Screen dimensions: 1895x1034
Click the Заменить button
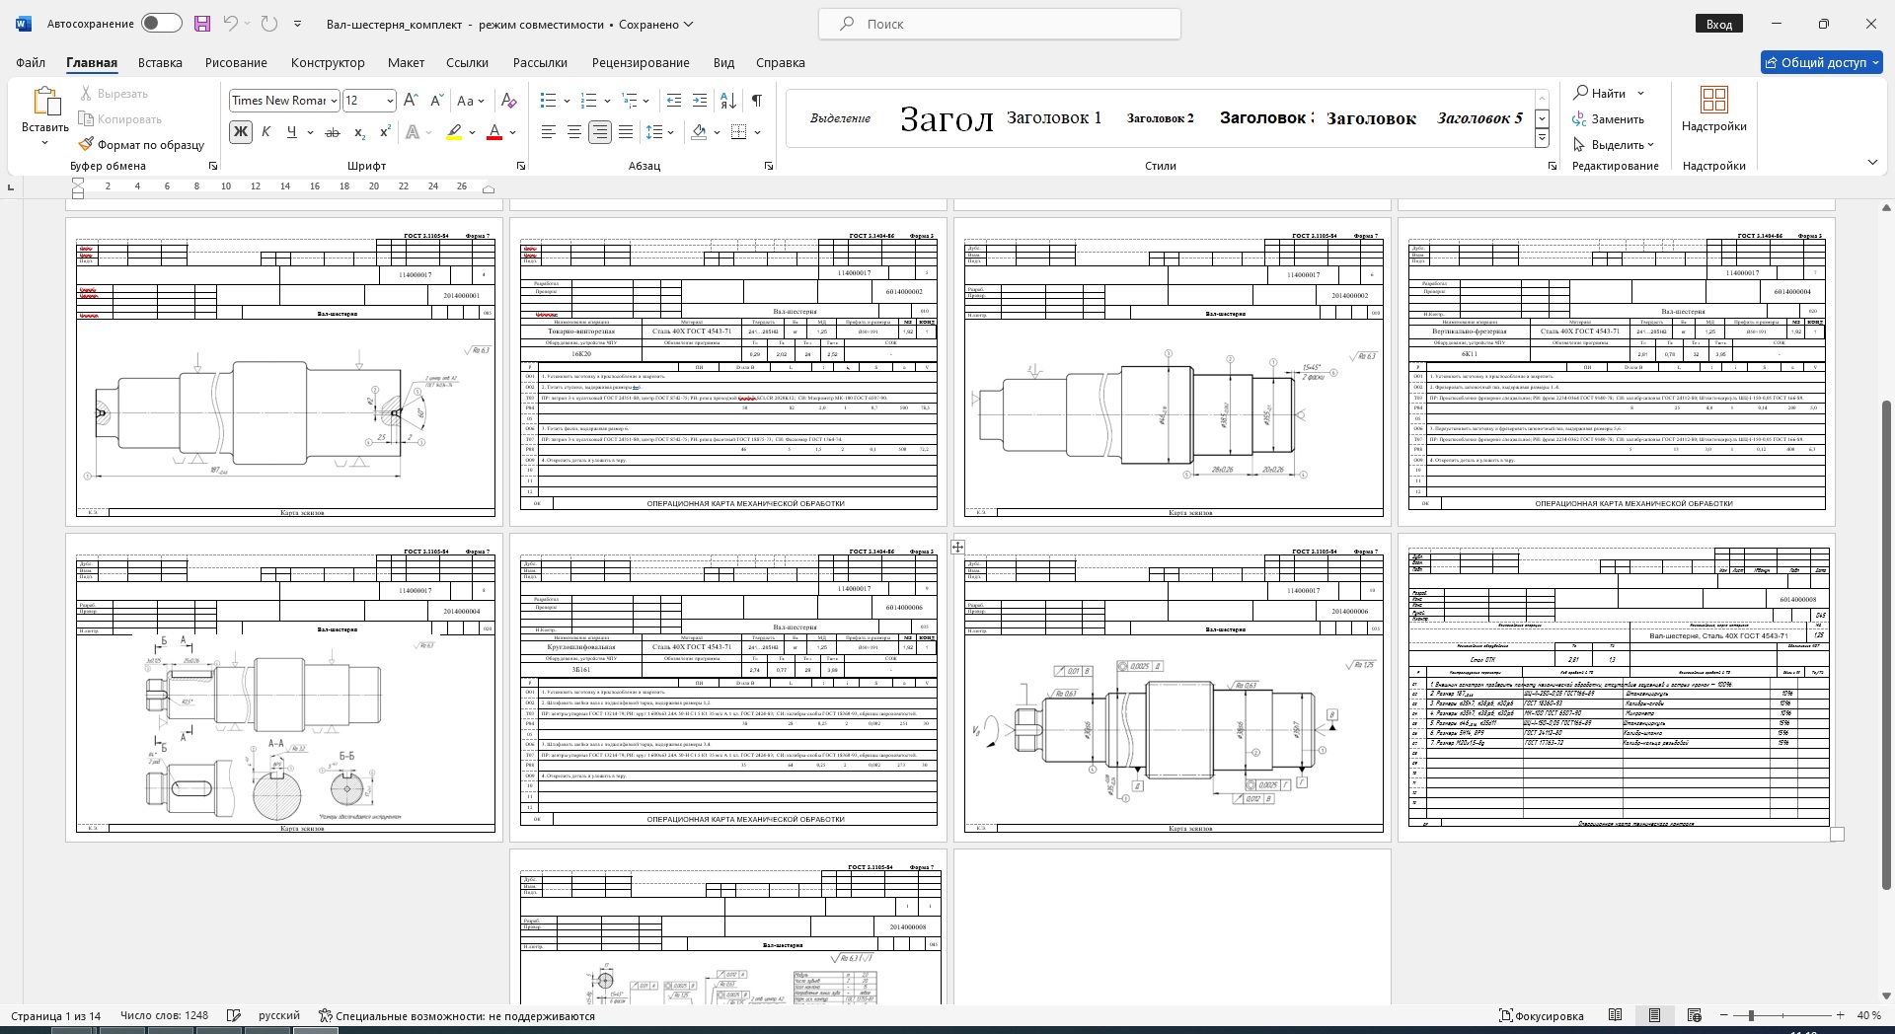pyautogui.click(x=1609, y=119)
